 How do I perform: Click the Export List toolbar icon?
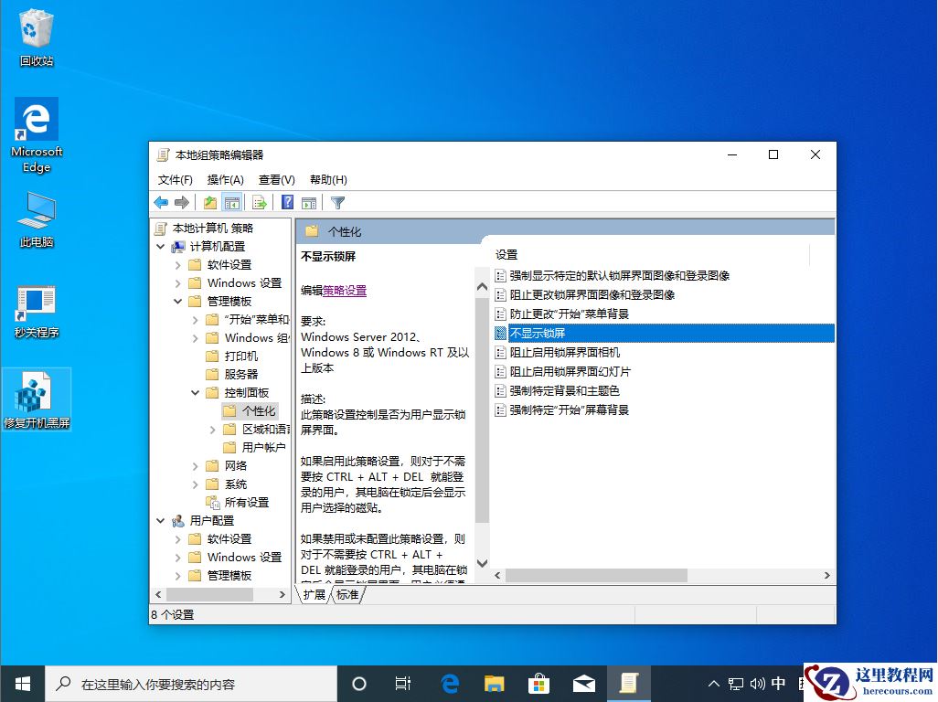tap(259, 202)
